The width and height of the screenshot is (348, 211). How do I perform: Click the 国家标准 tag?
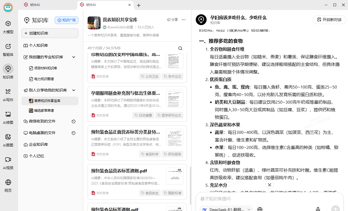(173, 193)
